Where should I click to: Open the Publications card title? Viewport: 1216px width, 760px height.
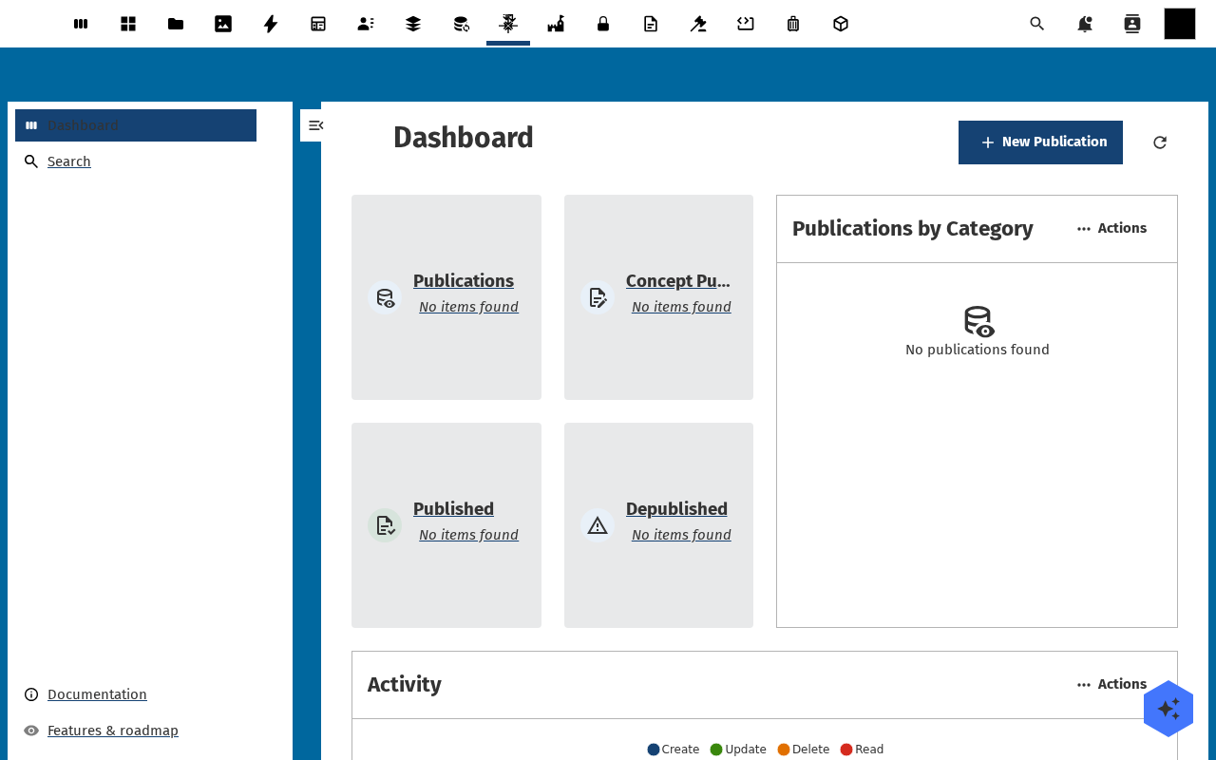464,281
